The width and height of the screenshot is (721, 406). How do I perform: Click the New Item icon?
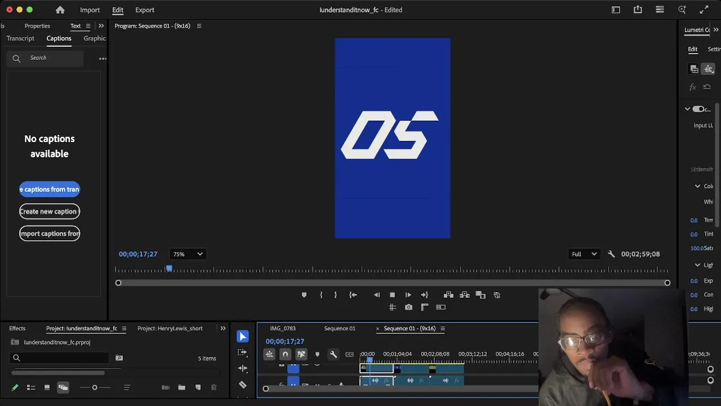point(198,387)
